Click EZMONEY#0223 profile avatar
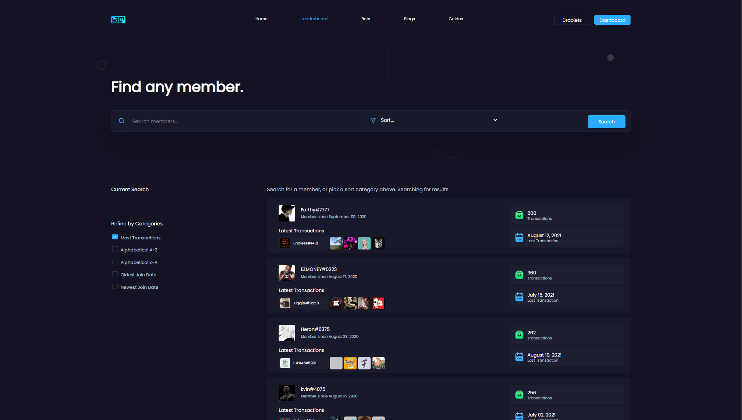This screenshot has width=742, height=420. click(286, 273)
